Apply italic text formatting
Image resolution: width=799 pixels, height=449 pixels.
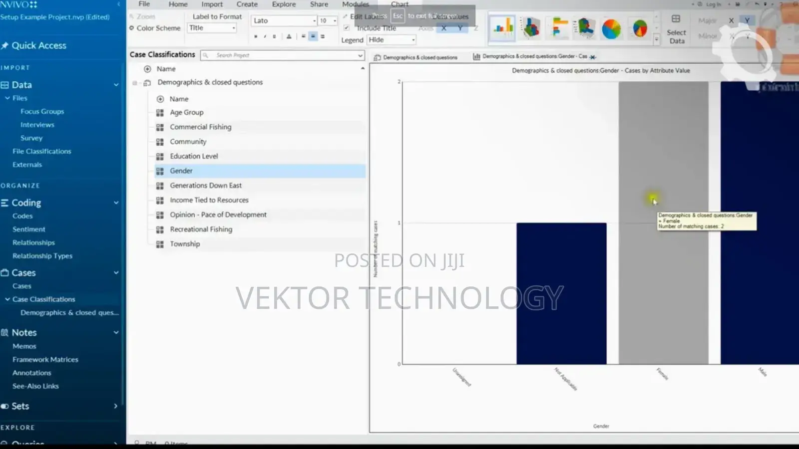tap(265, 36)
